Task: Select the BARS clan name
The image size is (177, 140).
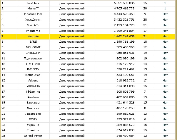Action: coord(33,42)
